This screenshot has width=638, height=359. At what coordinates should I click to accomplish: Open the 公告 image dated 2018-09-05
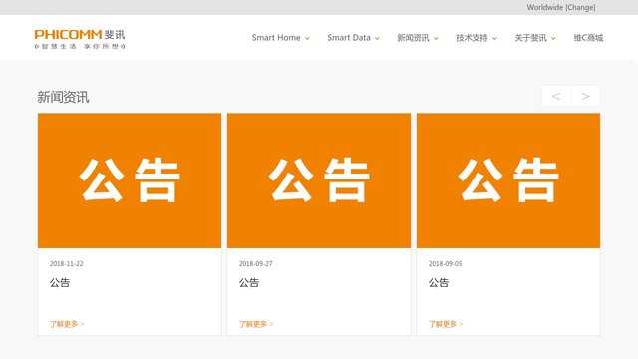tap(508, 180)
